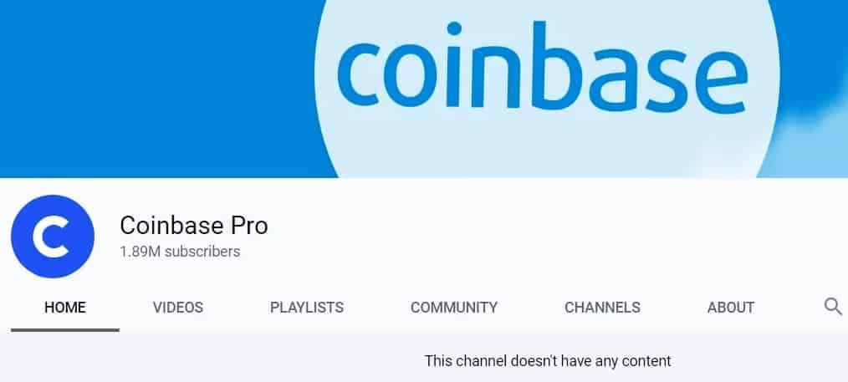Click the word subscribers under channel name
Screen dimensions: 848x382
click(x=202, y=252)
